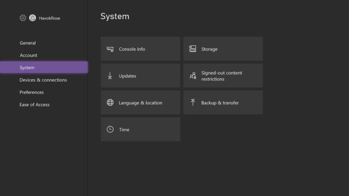Click the Updates download arrow icon

click(x=110, y=76)
